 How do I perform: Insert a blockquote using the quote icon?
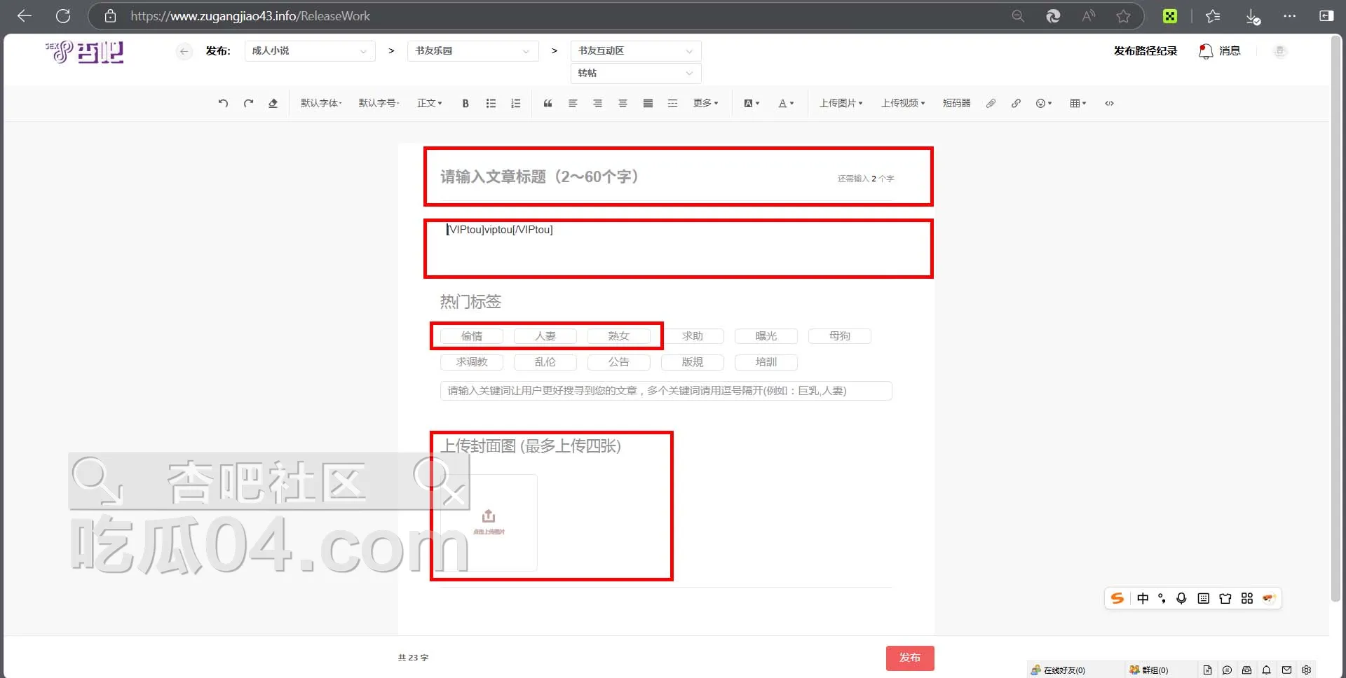[548, 103]
